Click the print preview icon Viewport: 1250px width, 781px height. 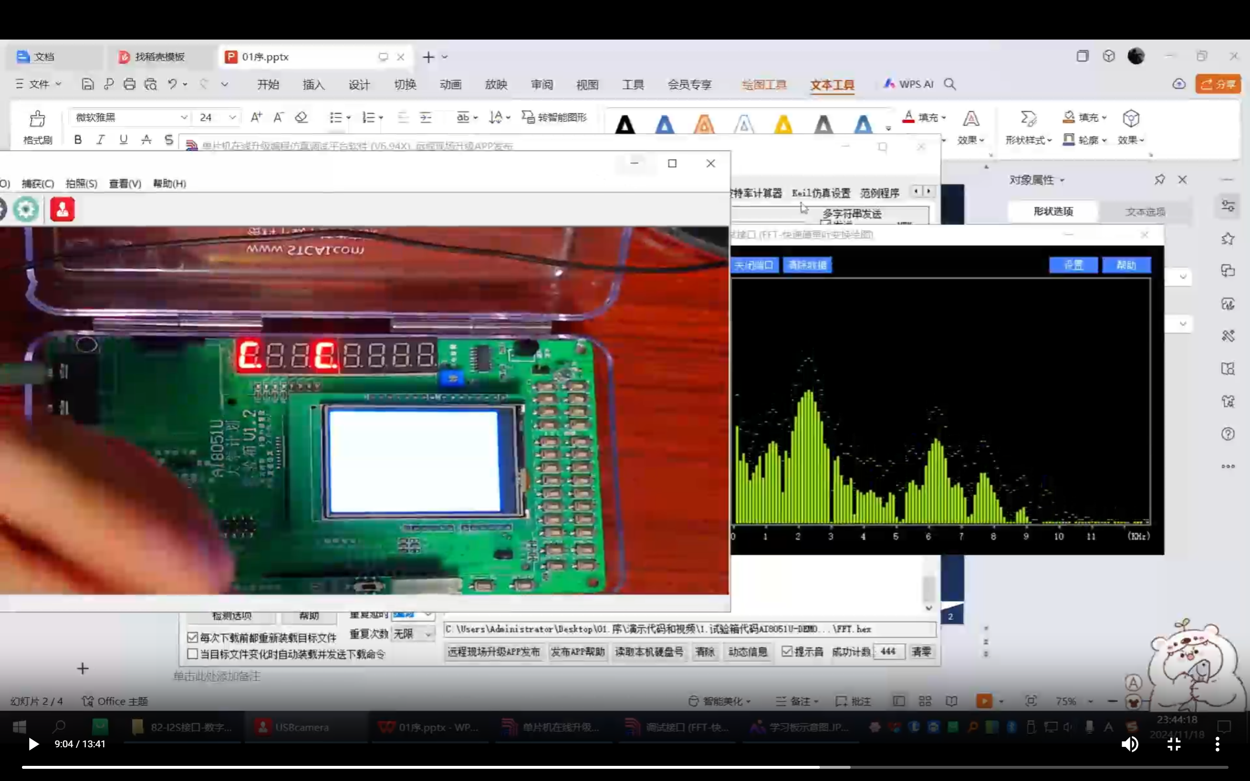[x=151, y=84]
